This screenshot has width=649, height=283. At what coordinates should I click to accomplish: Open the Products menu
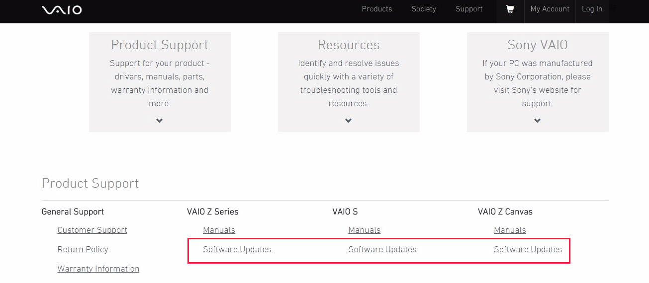(x=377, y=9)
